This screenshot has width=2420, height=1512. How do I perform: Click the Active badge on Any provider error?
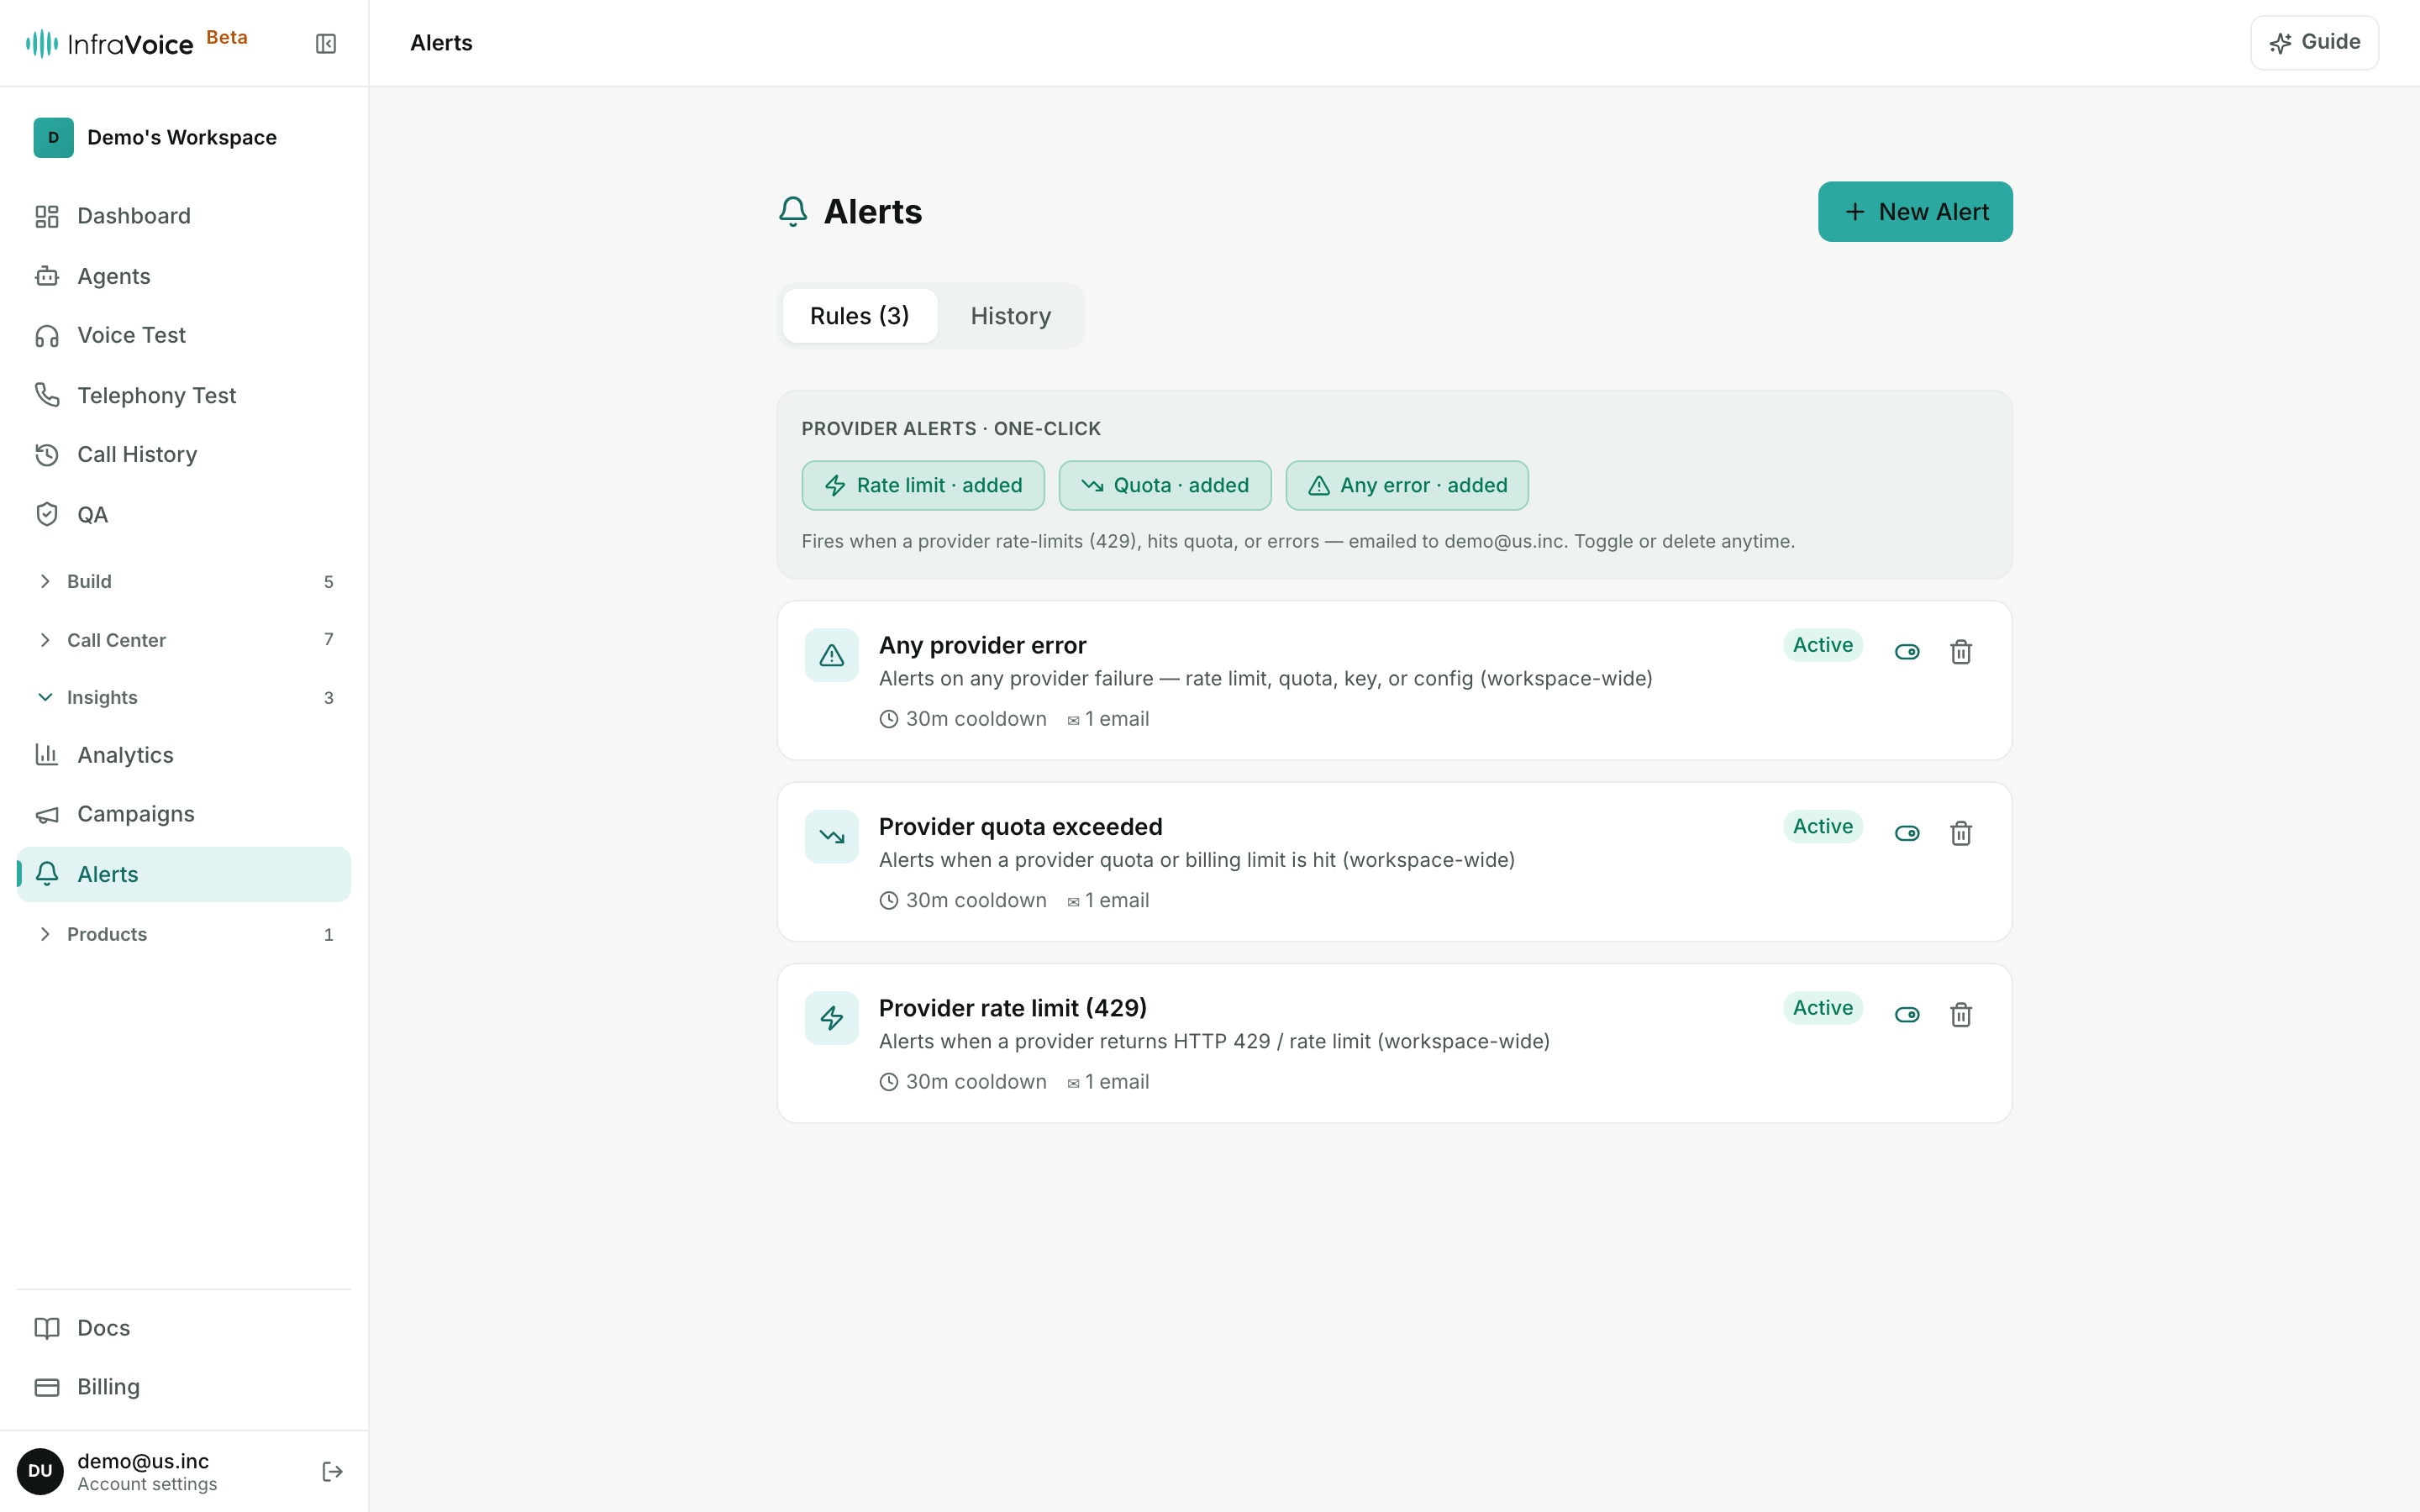point(1822,645)
